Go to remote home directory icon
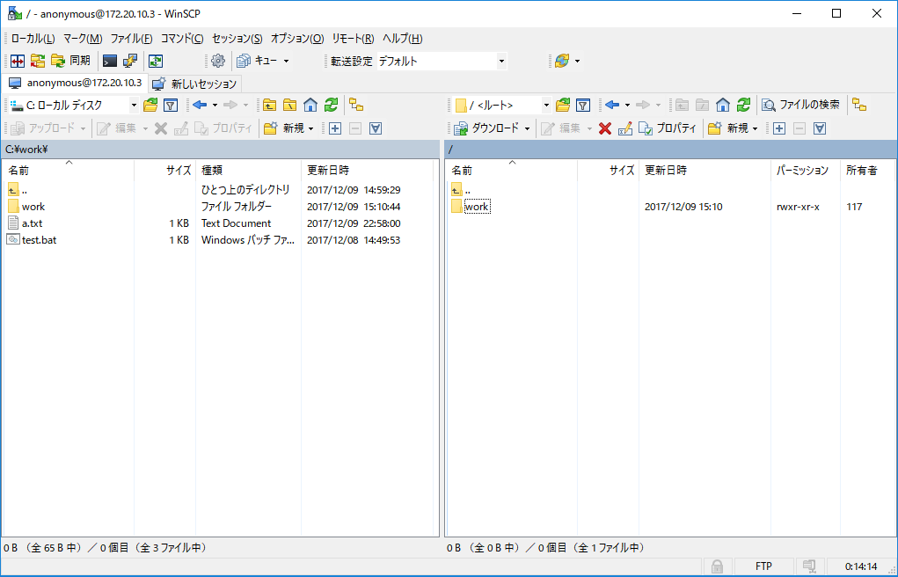This screenshot has width=898, height=577. pos(723,105)
